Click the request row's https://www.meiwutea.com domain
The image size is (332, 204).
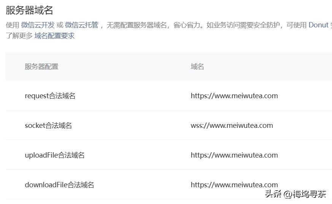click(x=234, y=96)
